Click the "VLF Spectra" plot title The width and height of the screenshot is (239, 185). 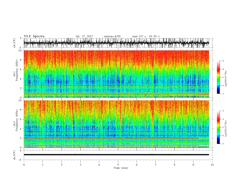coord(34,36)
